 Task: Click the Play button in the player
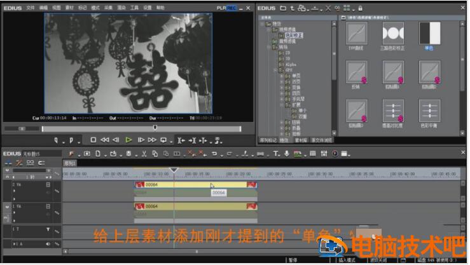pyautogui.click(x=128, y=140)
